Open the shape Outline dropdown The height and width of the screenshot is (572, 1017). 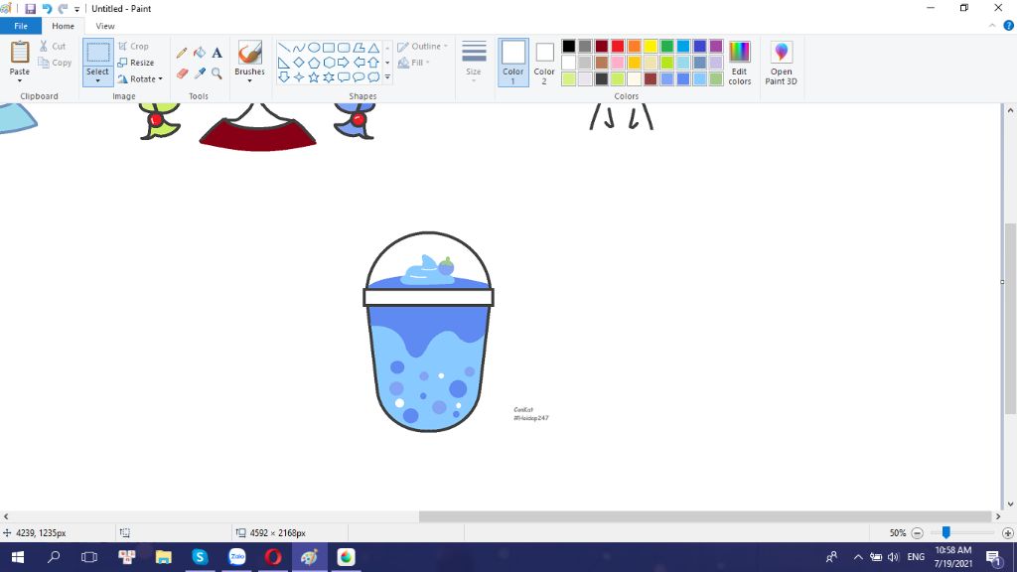point(423,47)
